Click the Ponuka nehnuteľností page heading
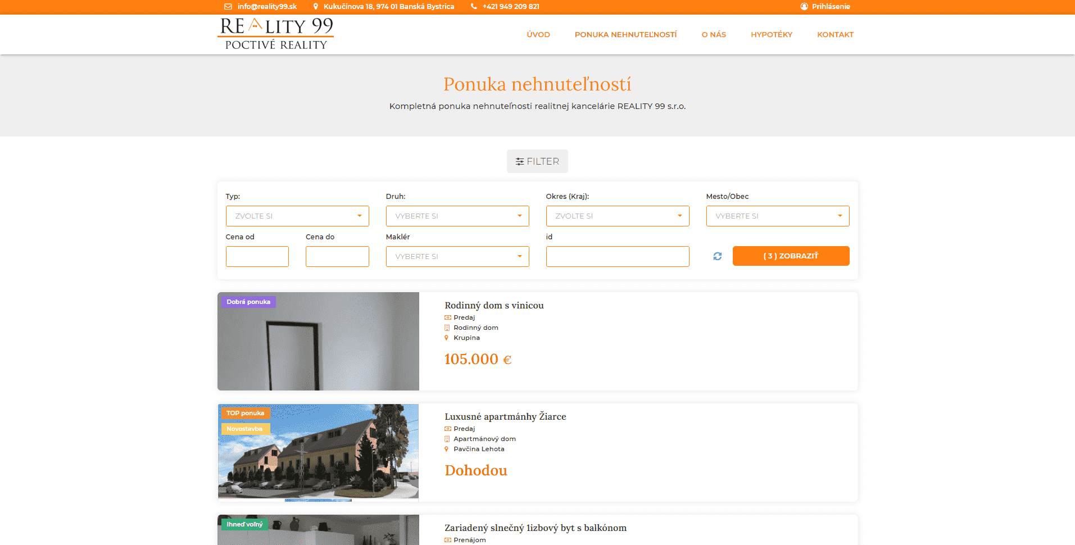 (537, 84)
